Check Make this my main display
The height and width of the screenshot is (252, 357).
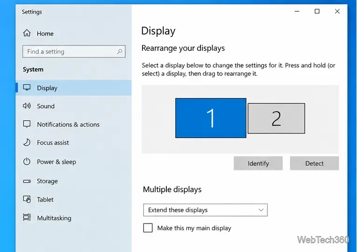coord(148,228)
